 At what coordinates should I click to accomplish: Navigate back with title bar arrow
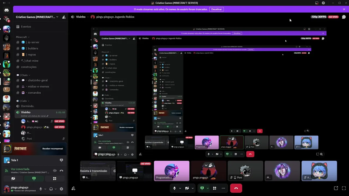[x=4, y=3]
